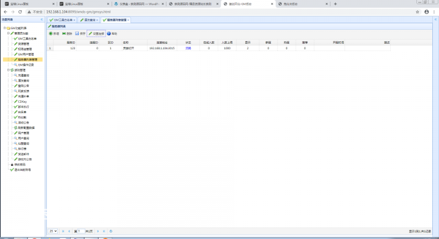Collapse the 游戏管理 tree group
Viewport: 439px width, 239px height.
click(x=9, y=70)
